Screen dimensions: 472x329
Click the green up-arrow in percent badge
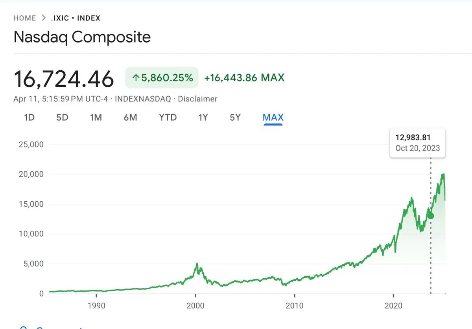(136, 78)
